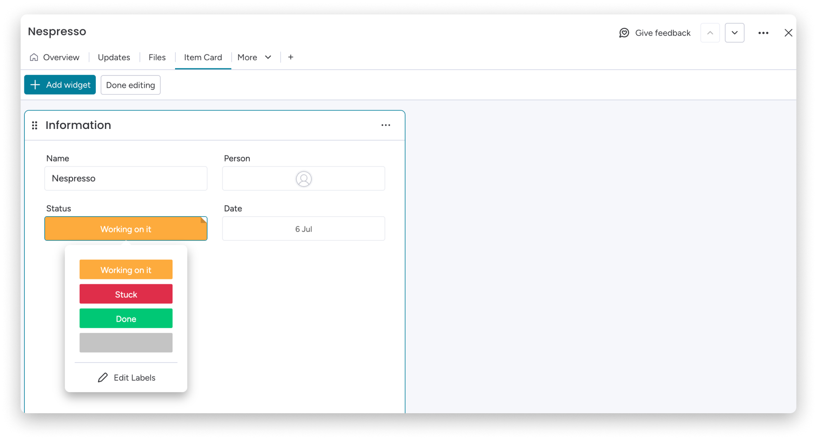Click the plus icon on Add widget
817x440 pixels.
coord(36,85)
